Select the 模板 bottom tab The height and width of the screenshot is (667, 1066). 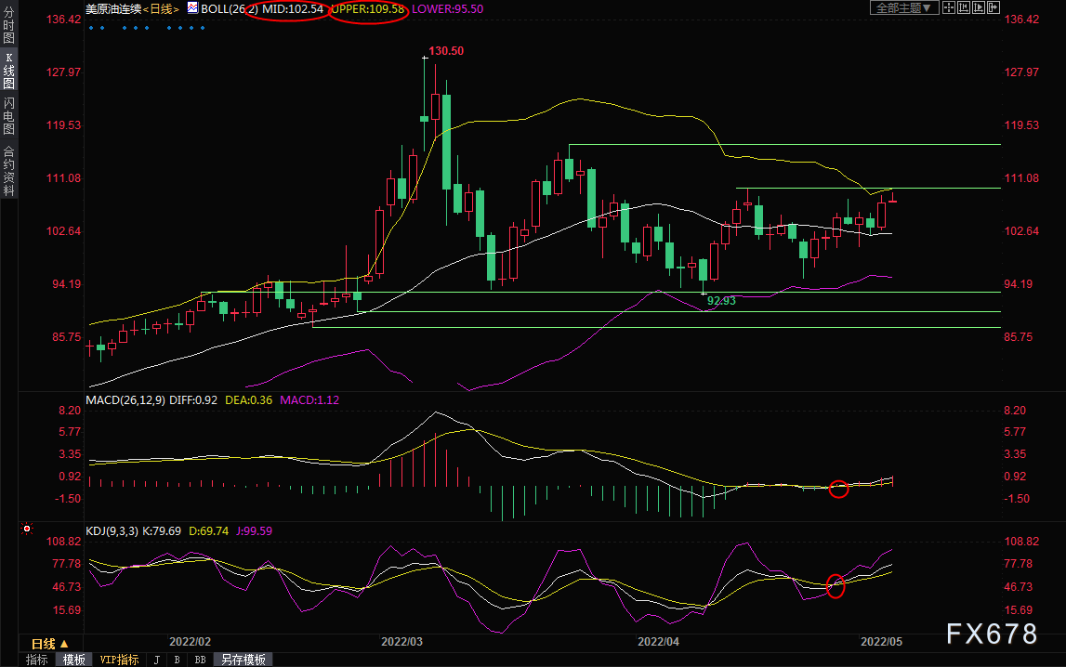click(74, 660)
